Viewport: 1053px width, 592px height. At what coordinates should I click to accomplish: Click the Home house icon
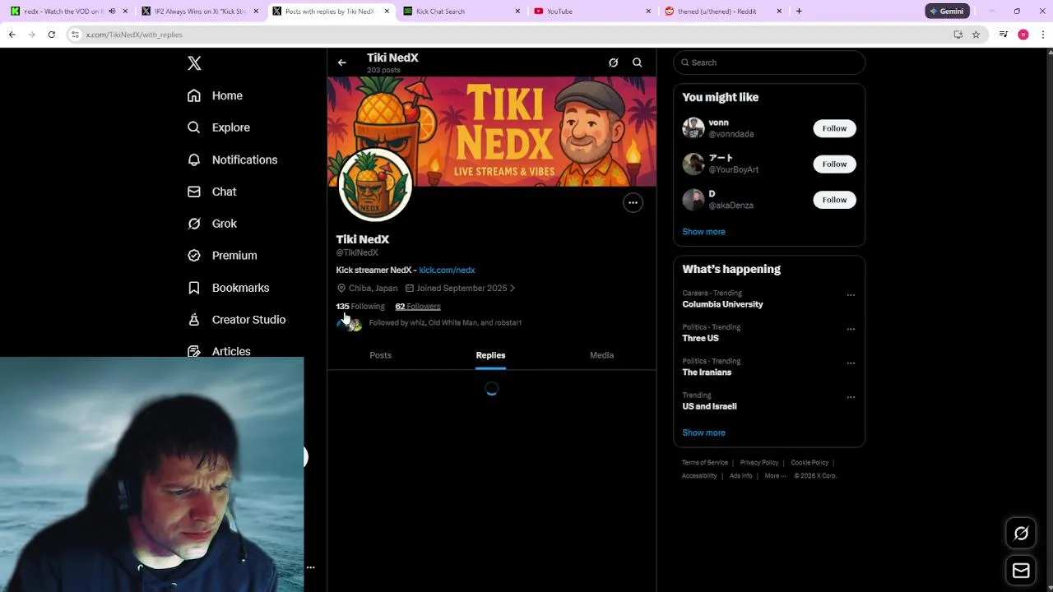click(x=194, y=95)
